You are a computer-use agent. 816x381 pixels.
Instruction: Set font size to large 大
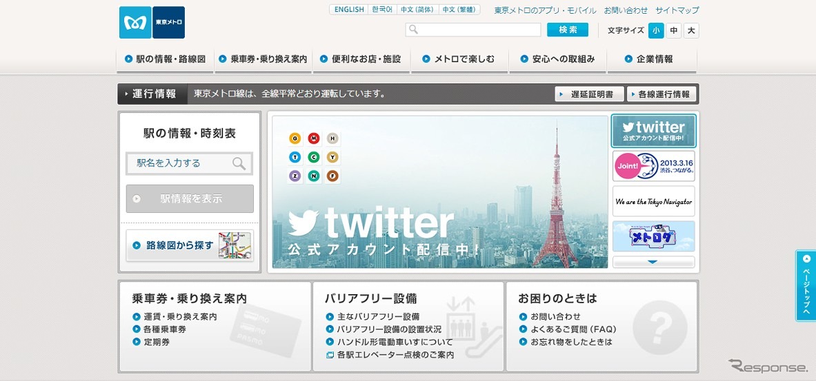tap(691, 31)
